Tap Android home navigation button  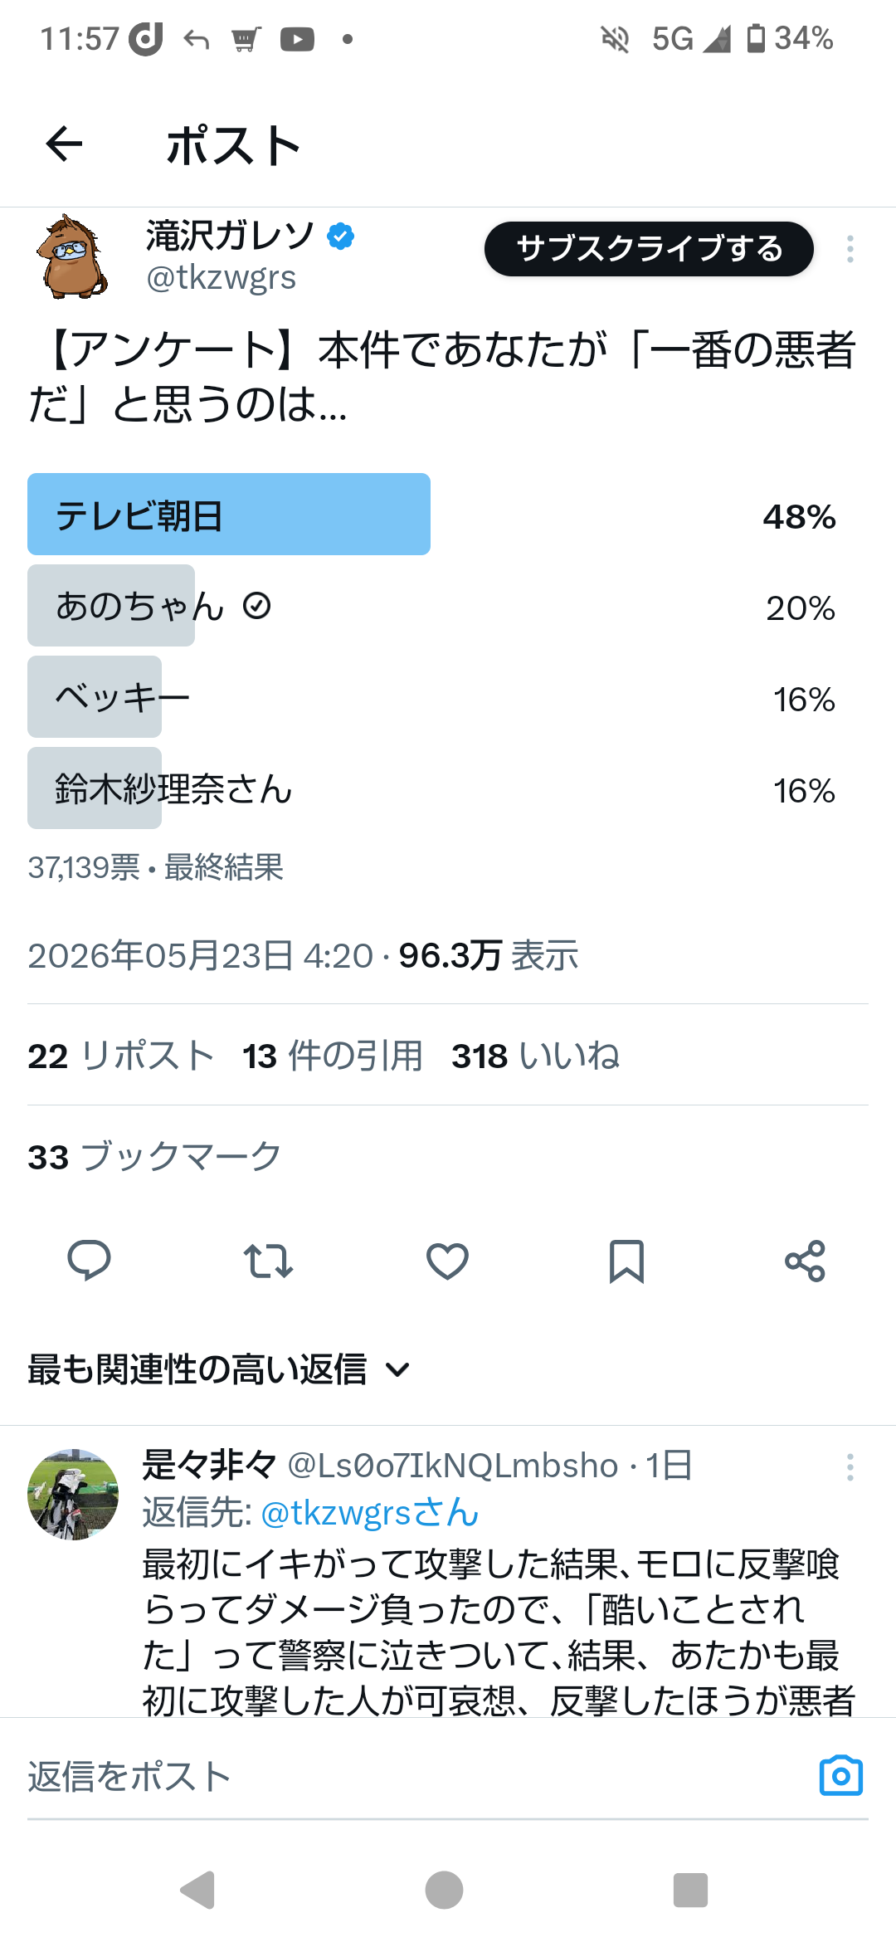(x=445, y=1891)
